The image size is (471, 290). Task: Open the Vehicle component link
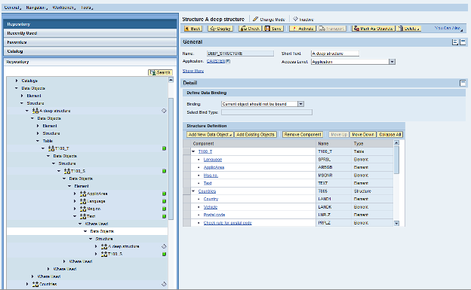[211, 207]
